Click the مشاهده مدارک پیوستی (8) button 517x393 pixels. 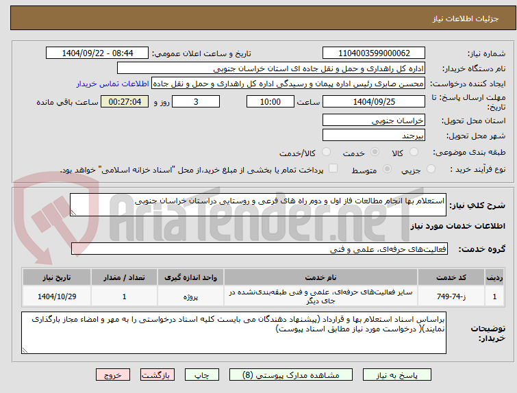tap(291, 375)
